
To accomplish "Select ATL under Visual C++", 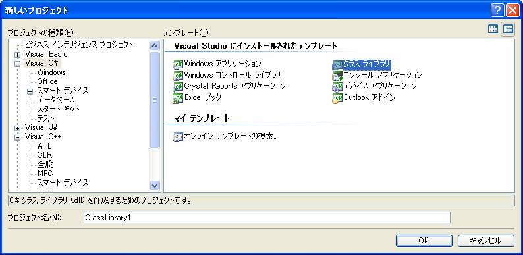I will (x=44, y=146).
